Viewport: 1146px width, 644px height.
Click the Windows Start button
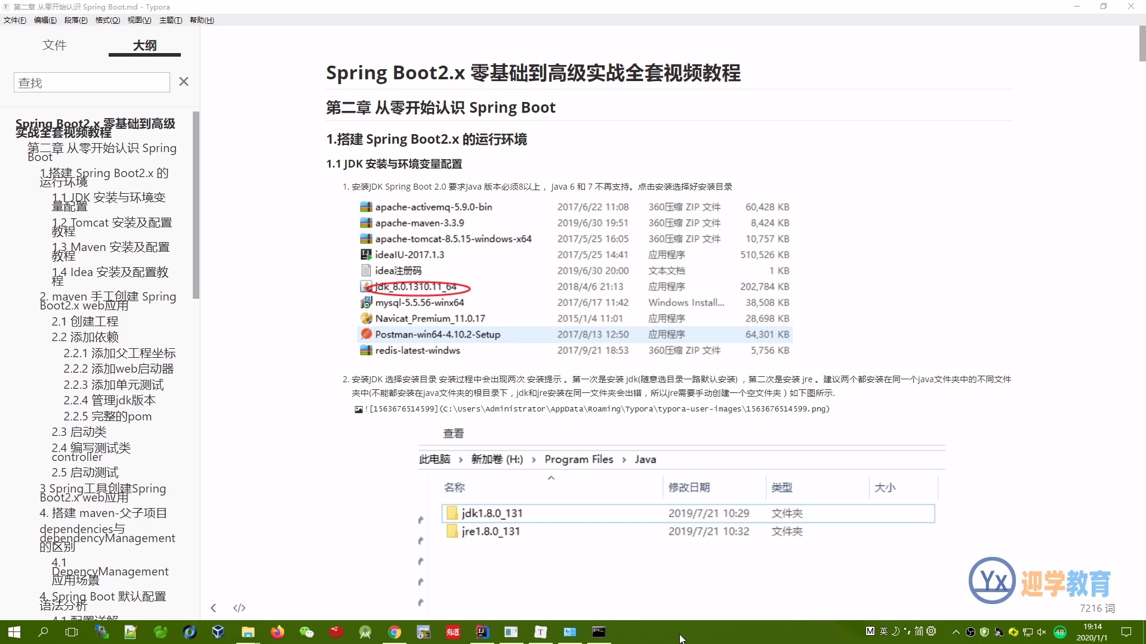coord(13,632)
